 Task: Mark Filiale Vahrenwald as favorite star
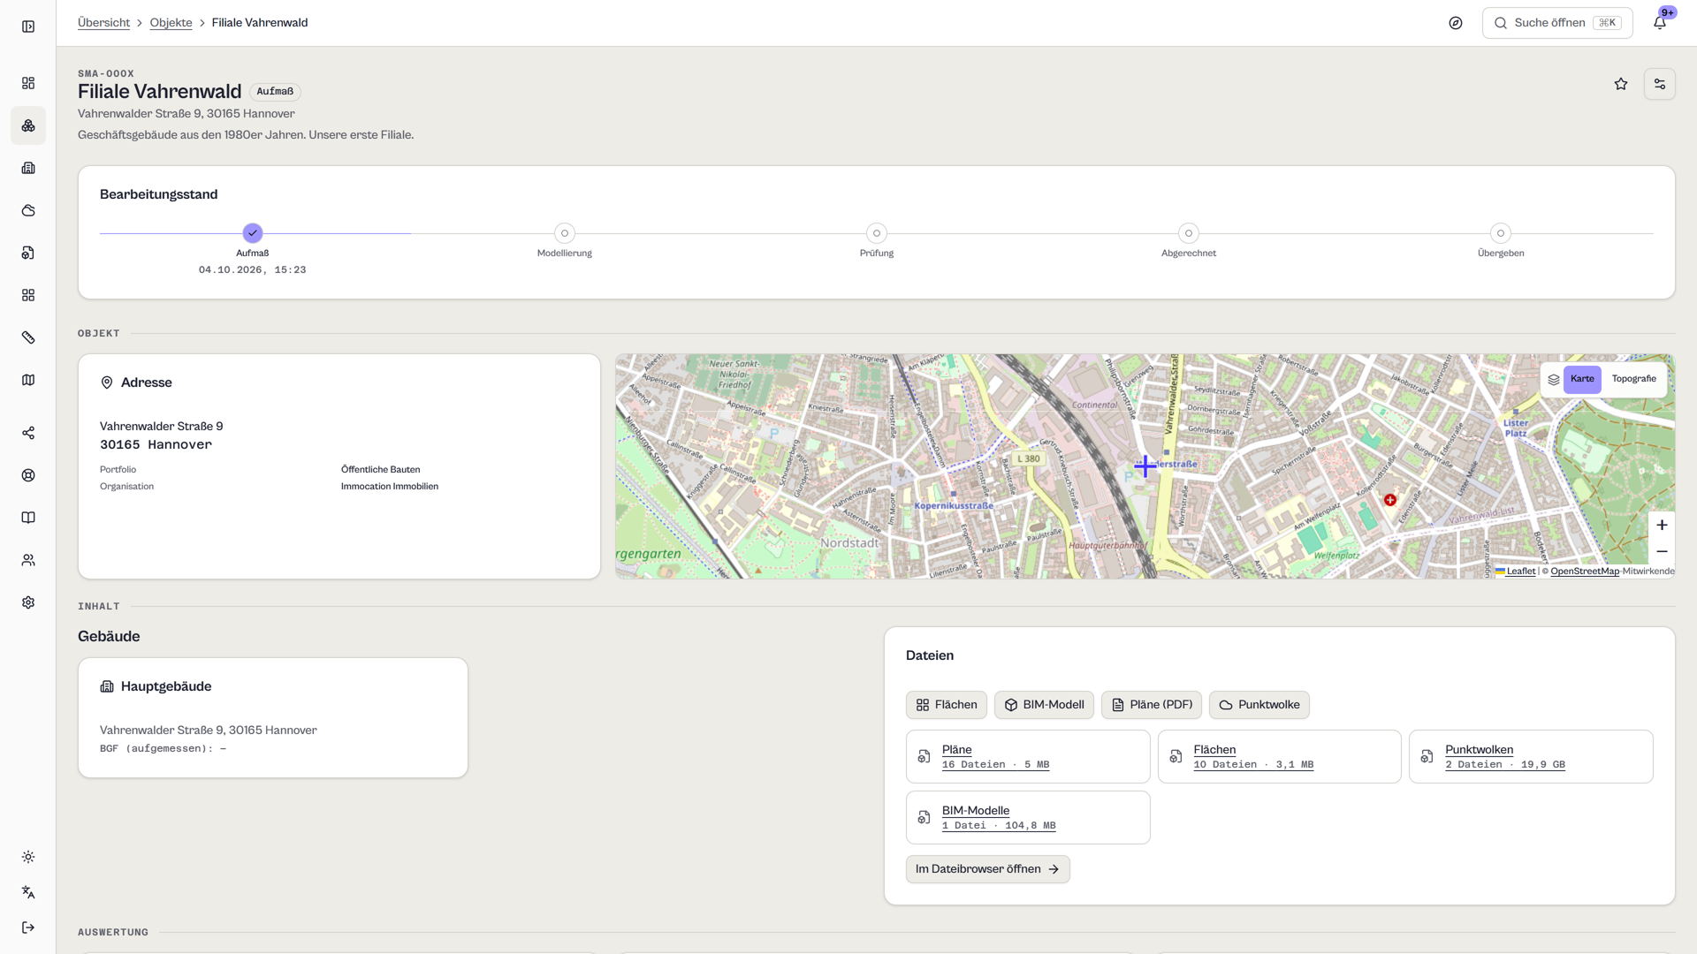pos(1621,84)
